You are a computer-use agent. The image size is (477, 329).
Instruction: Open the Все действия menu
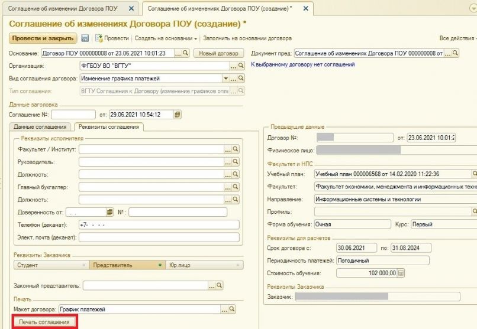458,38
